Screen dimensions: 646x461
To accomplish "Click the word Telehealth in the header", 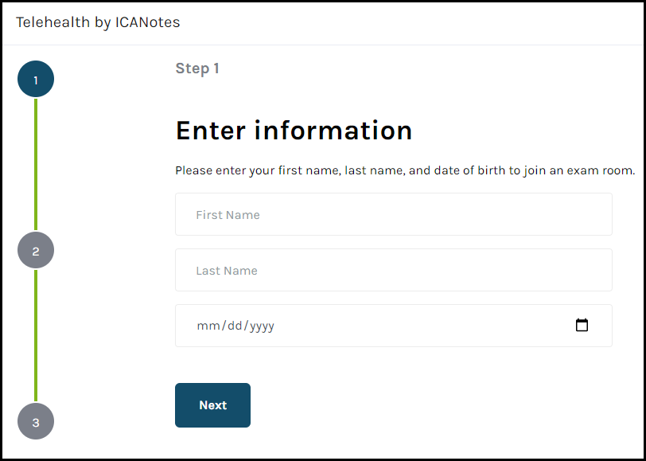I will coord(53,22).
